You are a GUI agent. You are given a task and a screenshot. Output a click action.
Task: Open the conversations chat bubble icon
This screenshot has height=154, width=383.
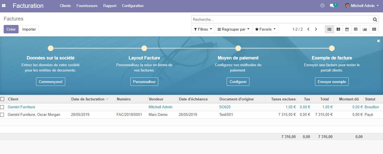[332, 6]
